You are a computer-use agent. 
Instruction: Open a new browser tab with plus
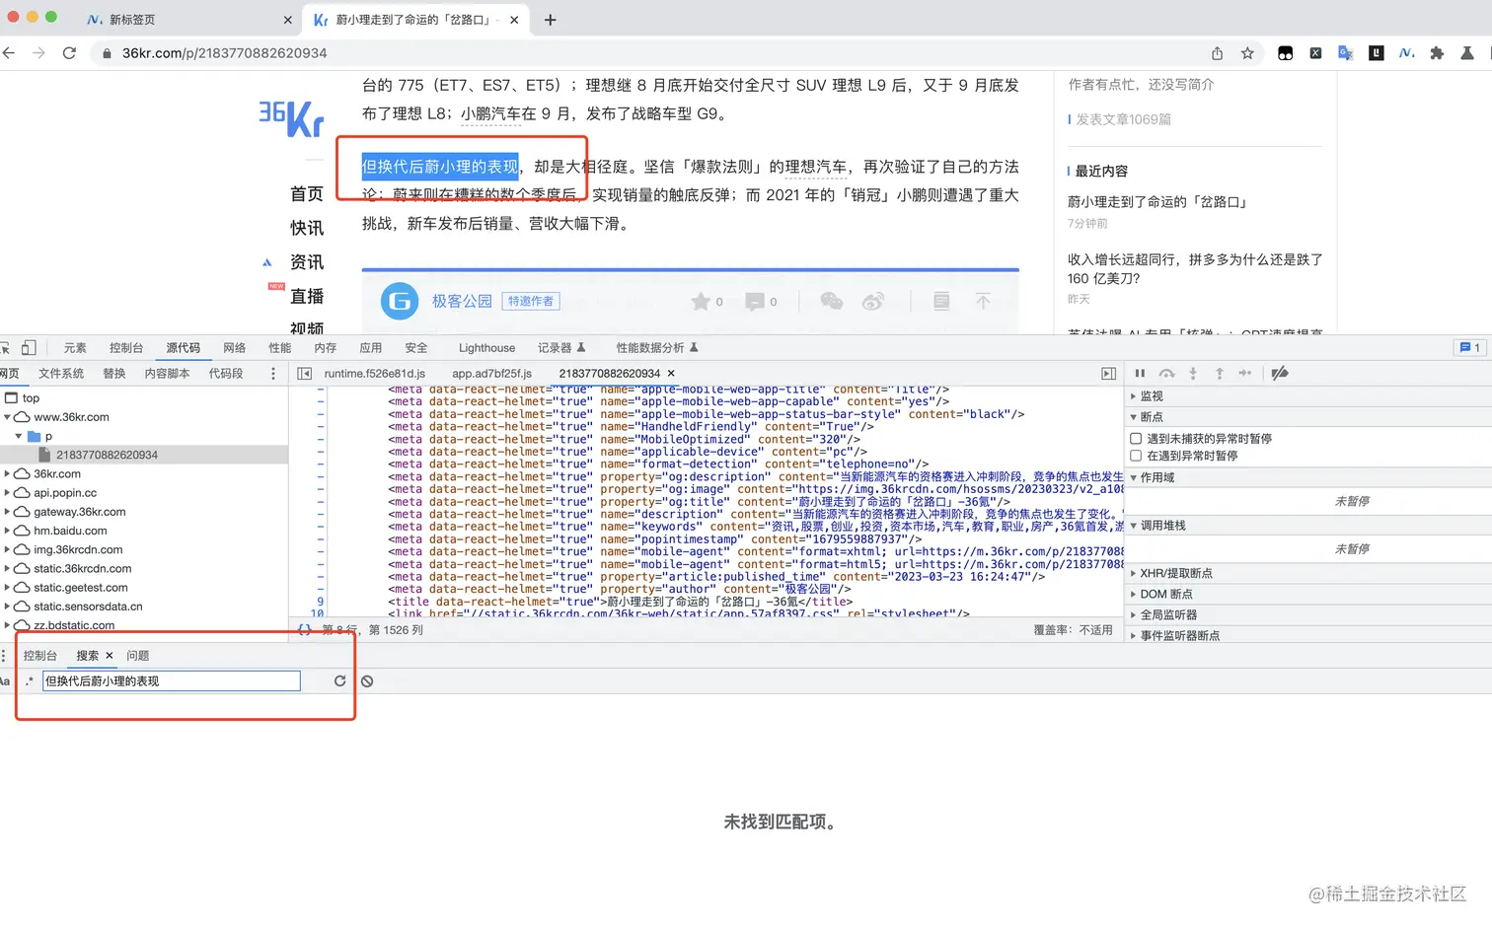click(551, 20)
